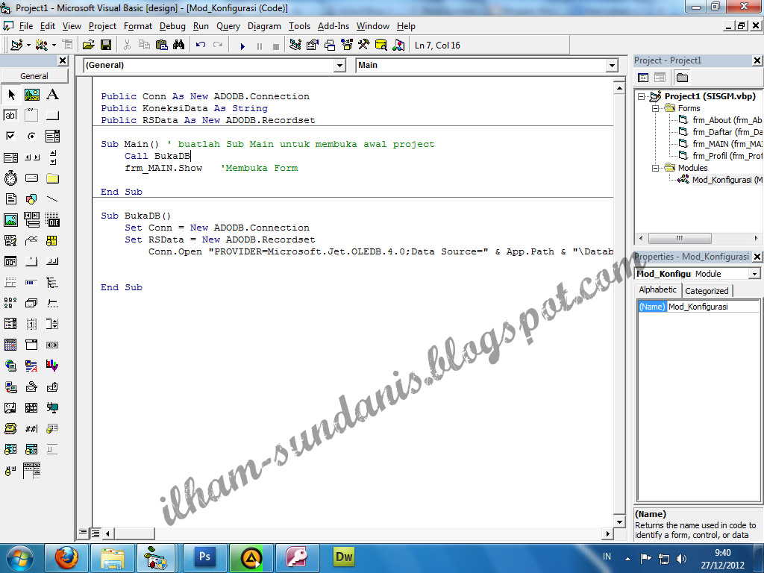The height and width of the screenshot is (573, 764).
Task: Select the PictureBox control tool
Action: point(31,95)
